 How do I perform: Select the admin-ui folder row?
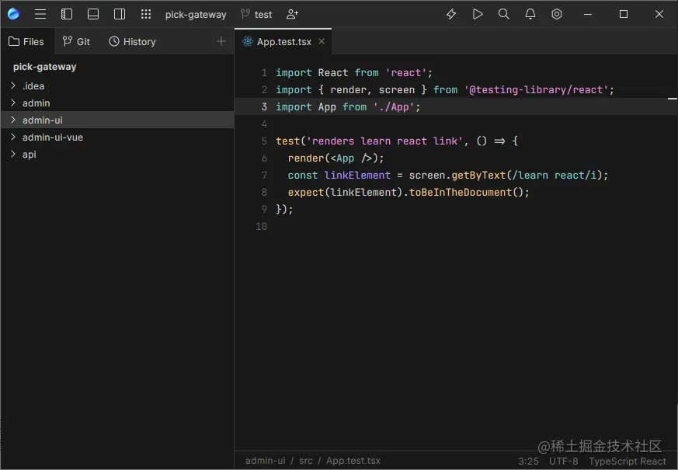(x=117, y=120)
